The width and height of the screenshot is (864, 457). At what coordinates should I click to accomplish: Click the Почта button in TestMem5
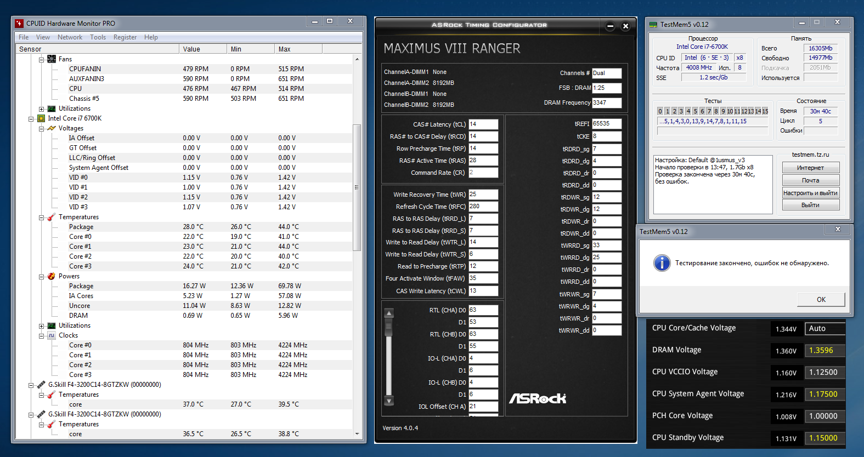(810, 180)
